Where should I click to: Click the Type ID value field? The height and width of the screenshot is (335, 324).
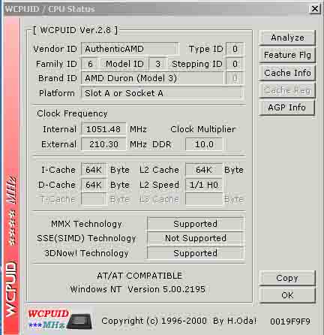(x=235, y=49)
